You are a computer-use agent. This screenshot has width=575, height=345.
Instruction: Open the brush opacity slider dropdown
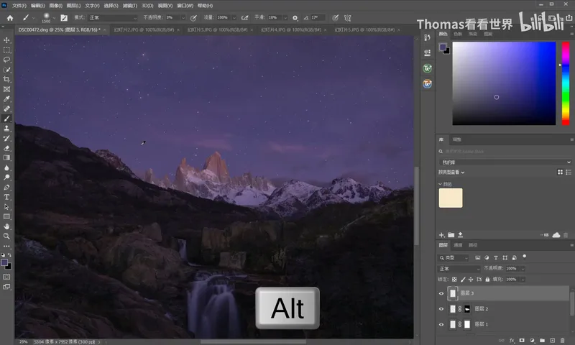183,17
